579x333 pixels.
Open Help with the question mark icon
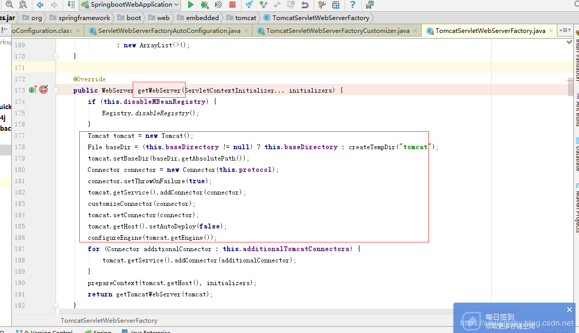tap(353, 5)
